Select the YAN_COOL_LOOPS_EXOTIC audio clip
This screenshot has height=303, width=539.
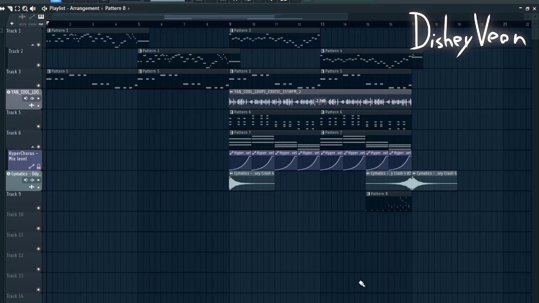tap(320, 102)
